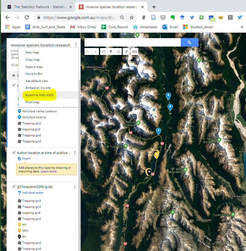
Task: Select the hand pan tool
Action: point(103,51)
